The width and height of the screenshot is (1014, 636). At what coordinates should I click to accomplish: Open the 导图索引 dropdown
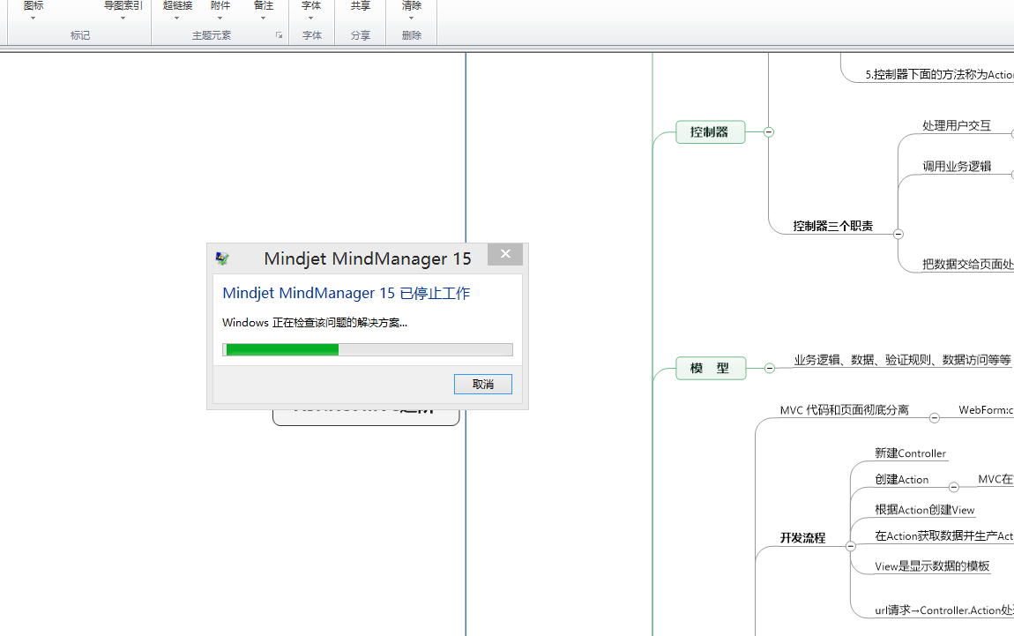pyautogui.click(x=123, y=9)
